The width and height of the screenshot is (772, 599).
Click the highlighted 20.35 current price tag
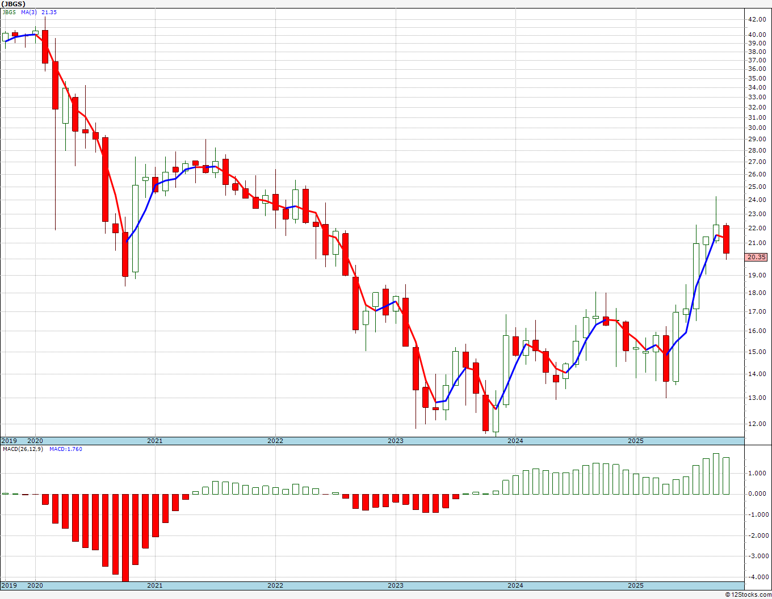[x=757, y=257]
